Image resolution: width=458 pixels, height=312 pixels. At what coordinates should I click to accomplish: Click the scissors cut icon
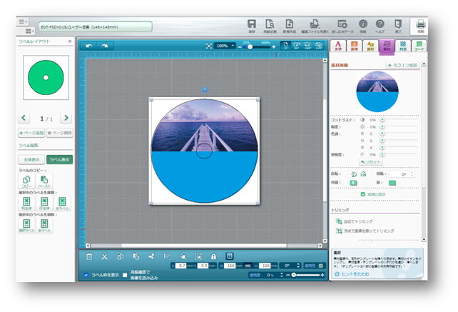point(104,256)
